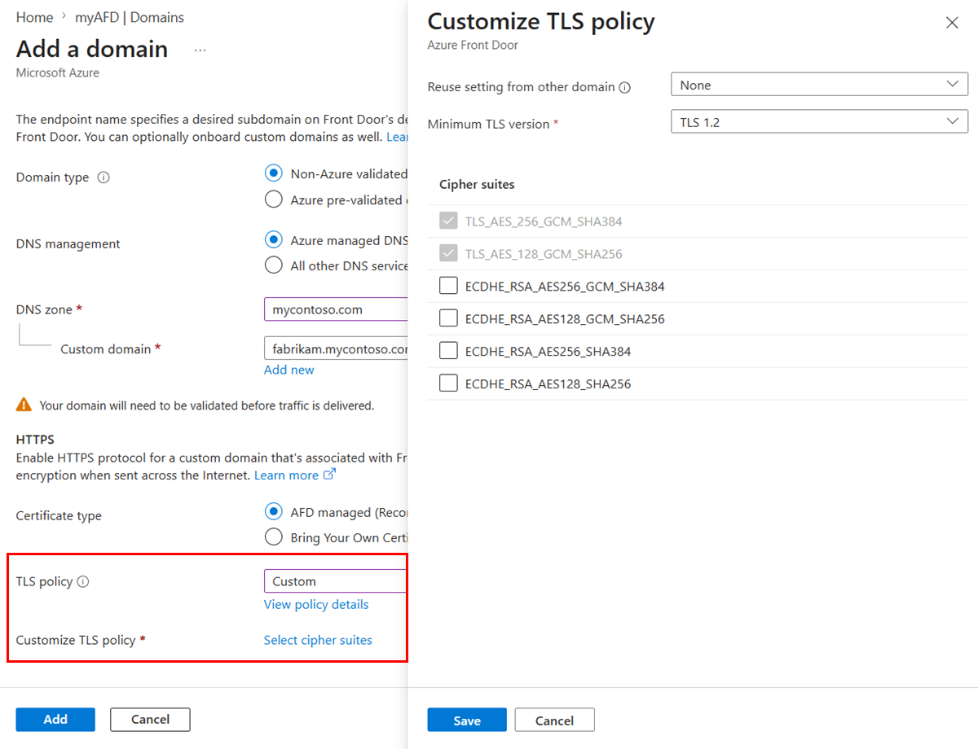Open Reuse setting from other domain dropdown
This screenshot has width=978, height=749.
point(819,85)
